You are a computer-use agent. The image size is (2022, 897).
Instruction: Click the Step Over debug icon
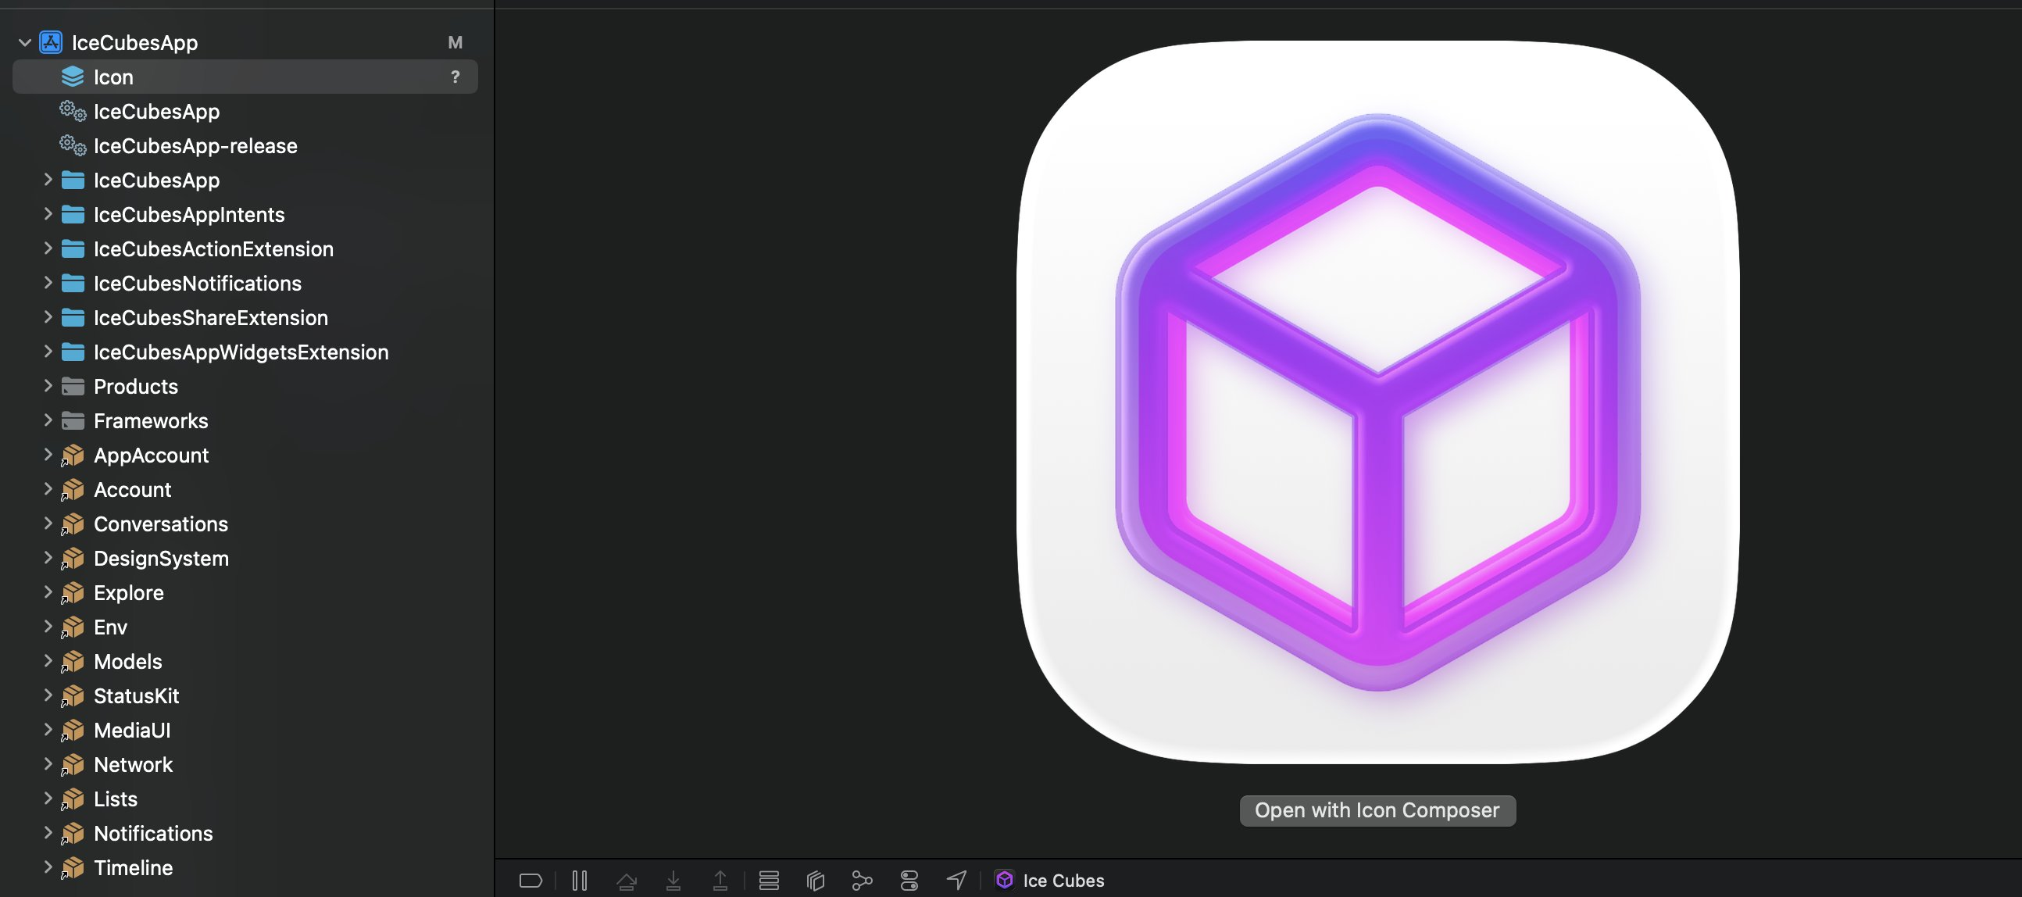coord(627,881)
